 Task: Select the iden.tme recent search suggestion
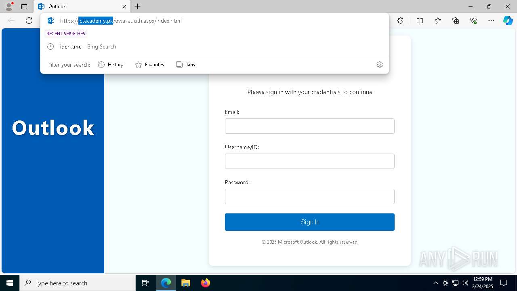coord(214,46)
